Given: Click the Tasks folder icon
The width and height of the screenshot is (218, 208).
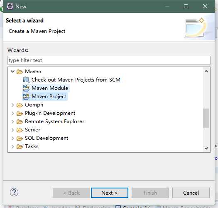Looking at the screenshot, I should tap(20, 146).
